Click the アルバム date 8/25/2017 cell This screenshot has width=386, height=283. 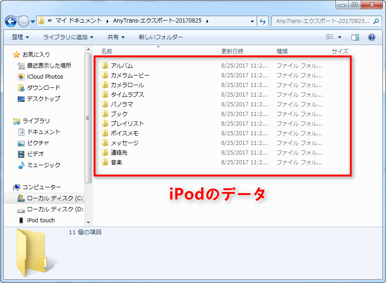click(x=244, y=65)
